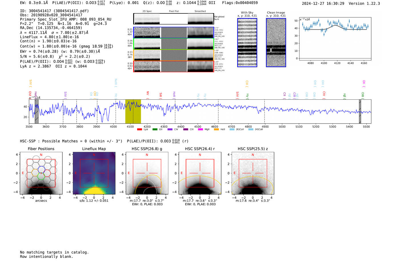
Task: Click the Smoothed column header
Action: coord(200,11)
